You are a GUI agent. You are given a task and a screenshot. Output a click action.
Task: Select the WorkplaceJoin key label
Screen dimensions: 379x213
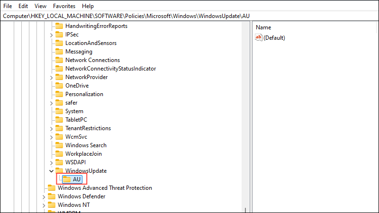(83, 153)
